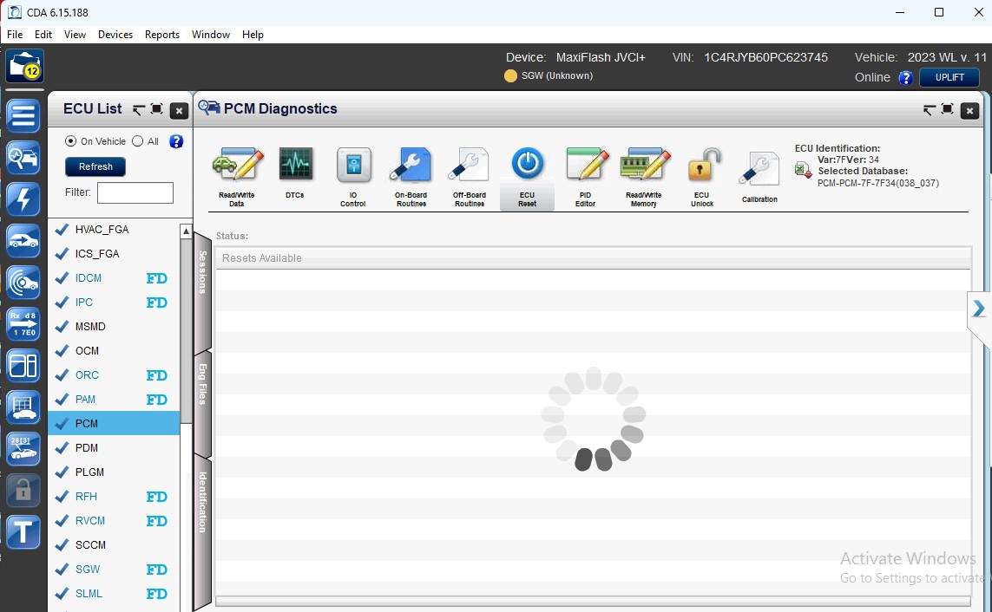Click the Refresh button

point(95,166)
